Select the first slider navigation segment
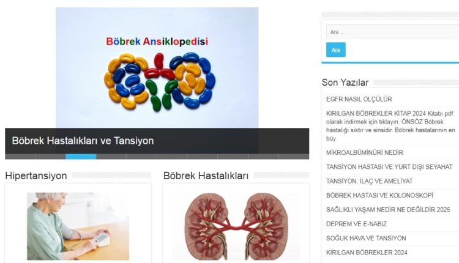459x263 pixels. [20, 157]
